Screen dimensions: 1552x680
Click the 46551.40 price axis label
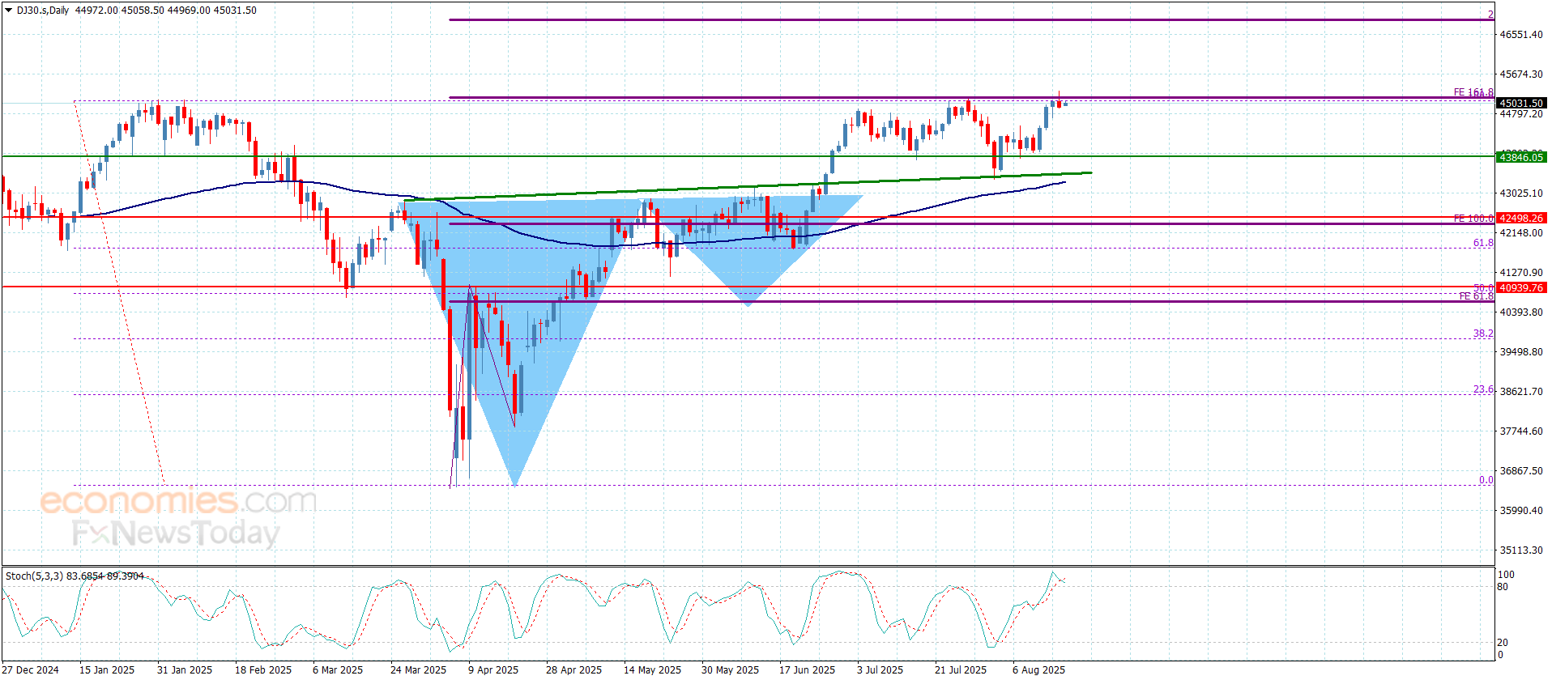click(1520, 35)
